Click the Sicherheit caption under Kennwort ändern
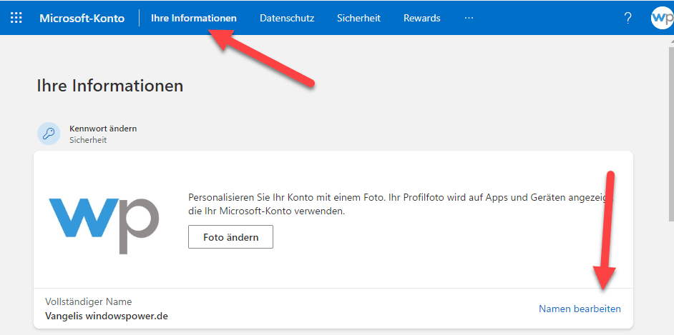Screen dimensions: 674x335 click(x=88, y=140)
